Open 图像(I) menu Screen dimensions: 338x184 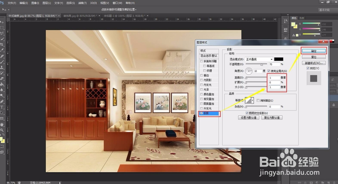click(x=35, y=3)
